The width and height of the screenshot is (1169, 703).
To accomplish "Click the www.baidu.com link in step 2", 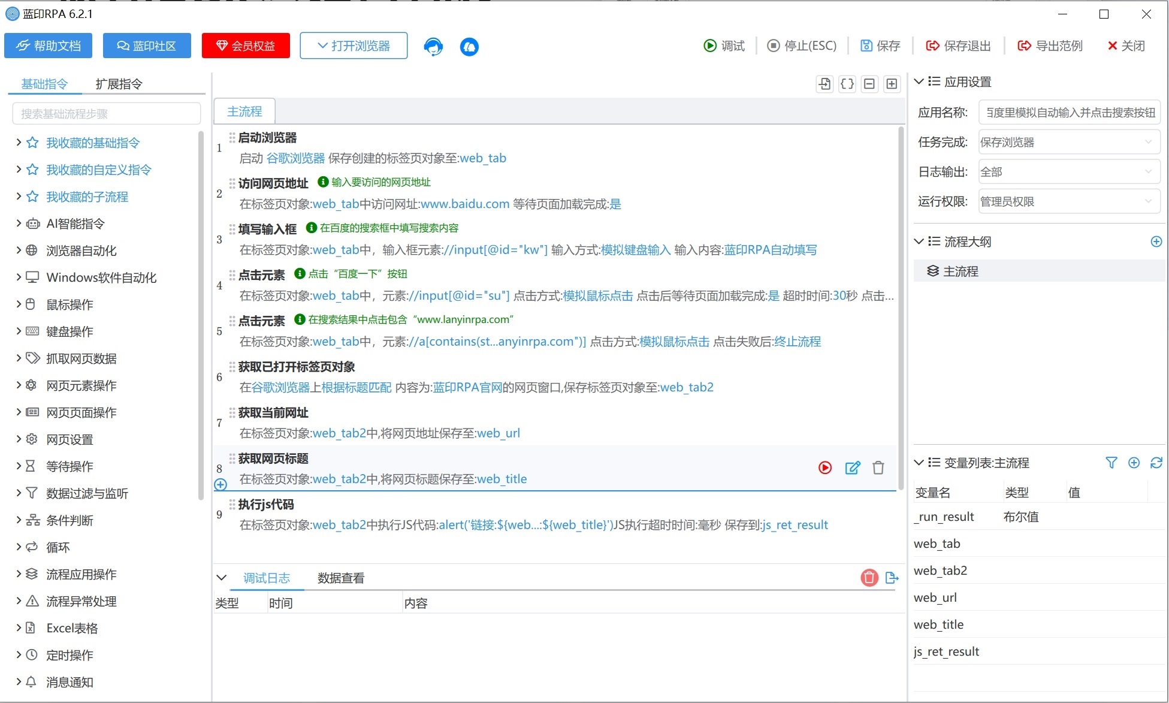I will pos(465,204).
